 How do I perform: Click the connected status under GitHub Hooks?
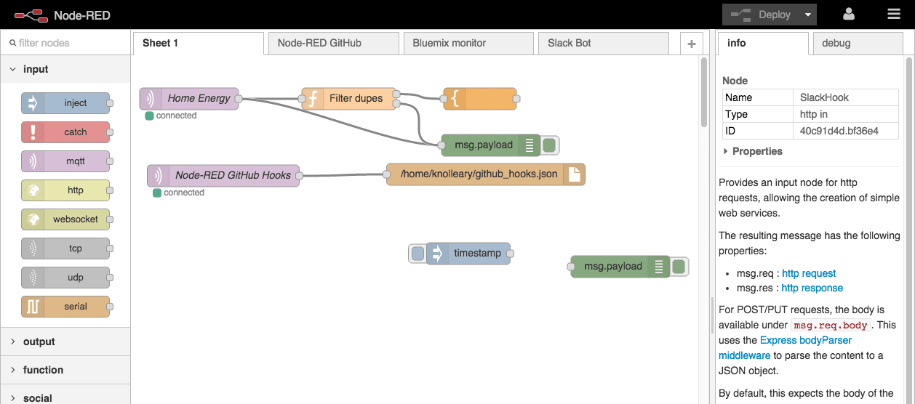tap(179, 193)
